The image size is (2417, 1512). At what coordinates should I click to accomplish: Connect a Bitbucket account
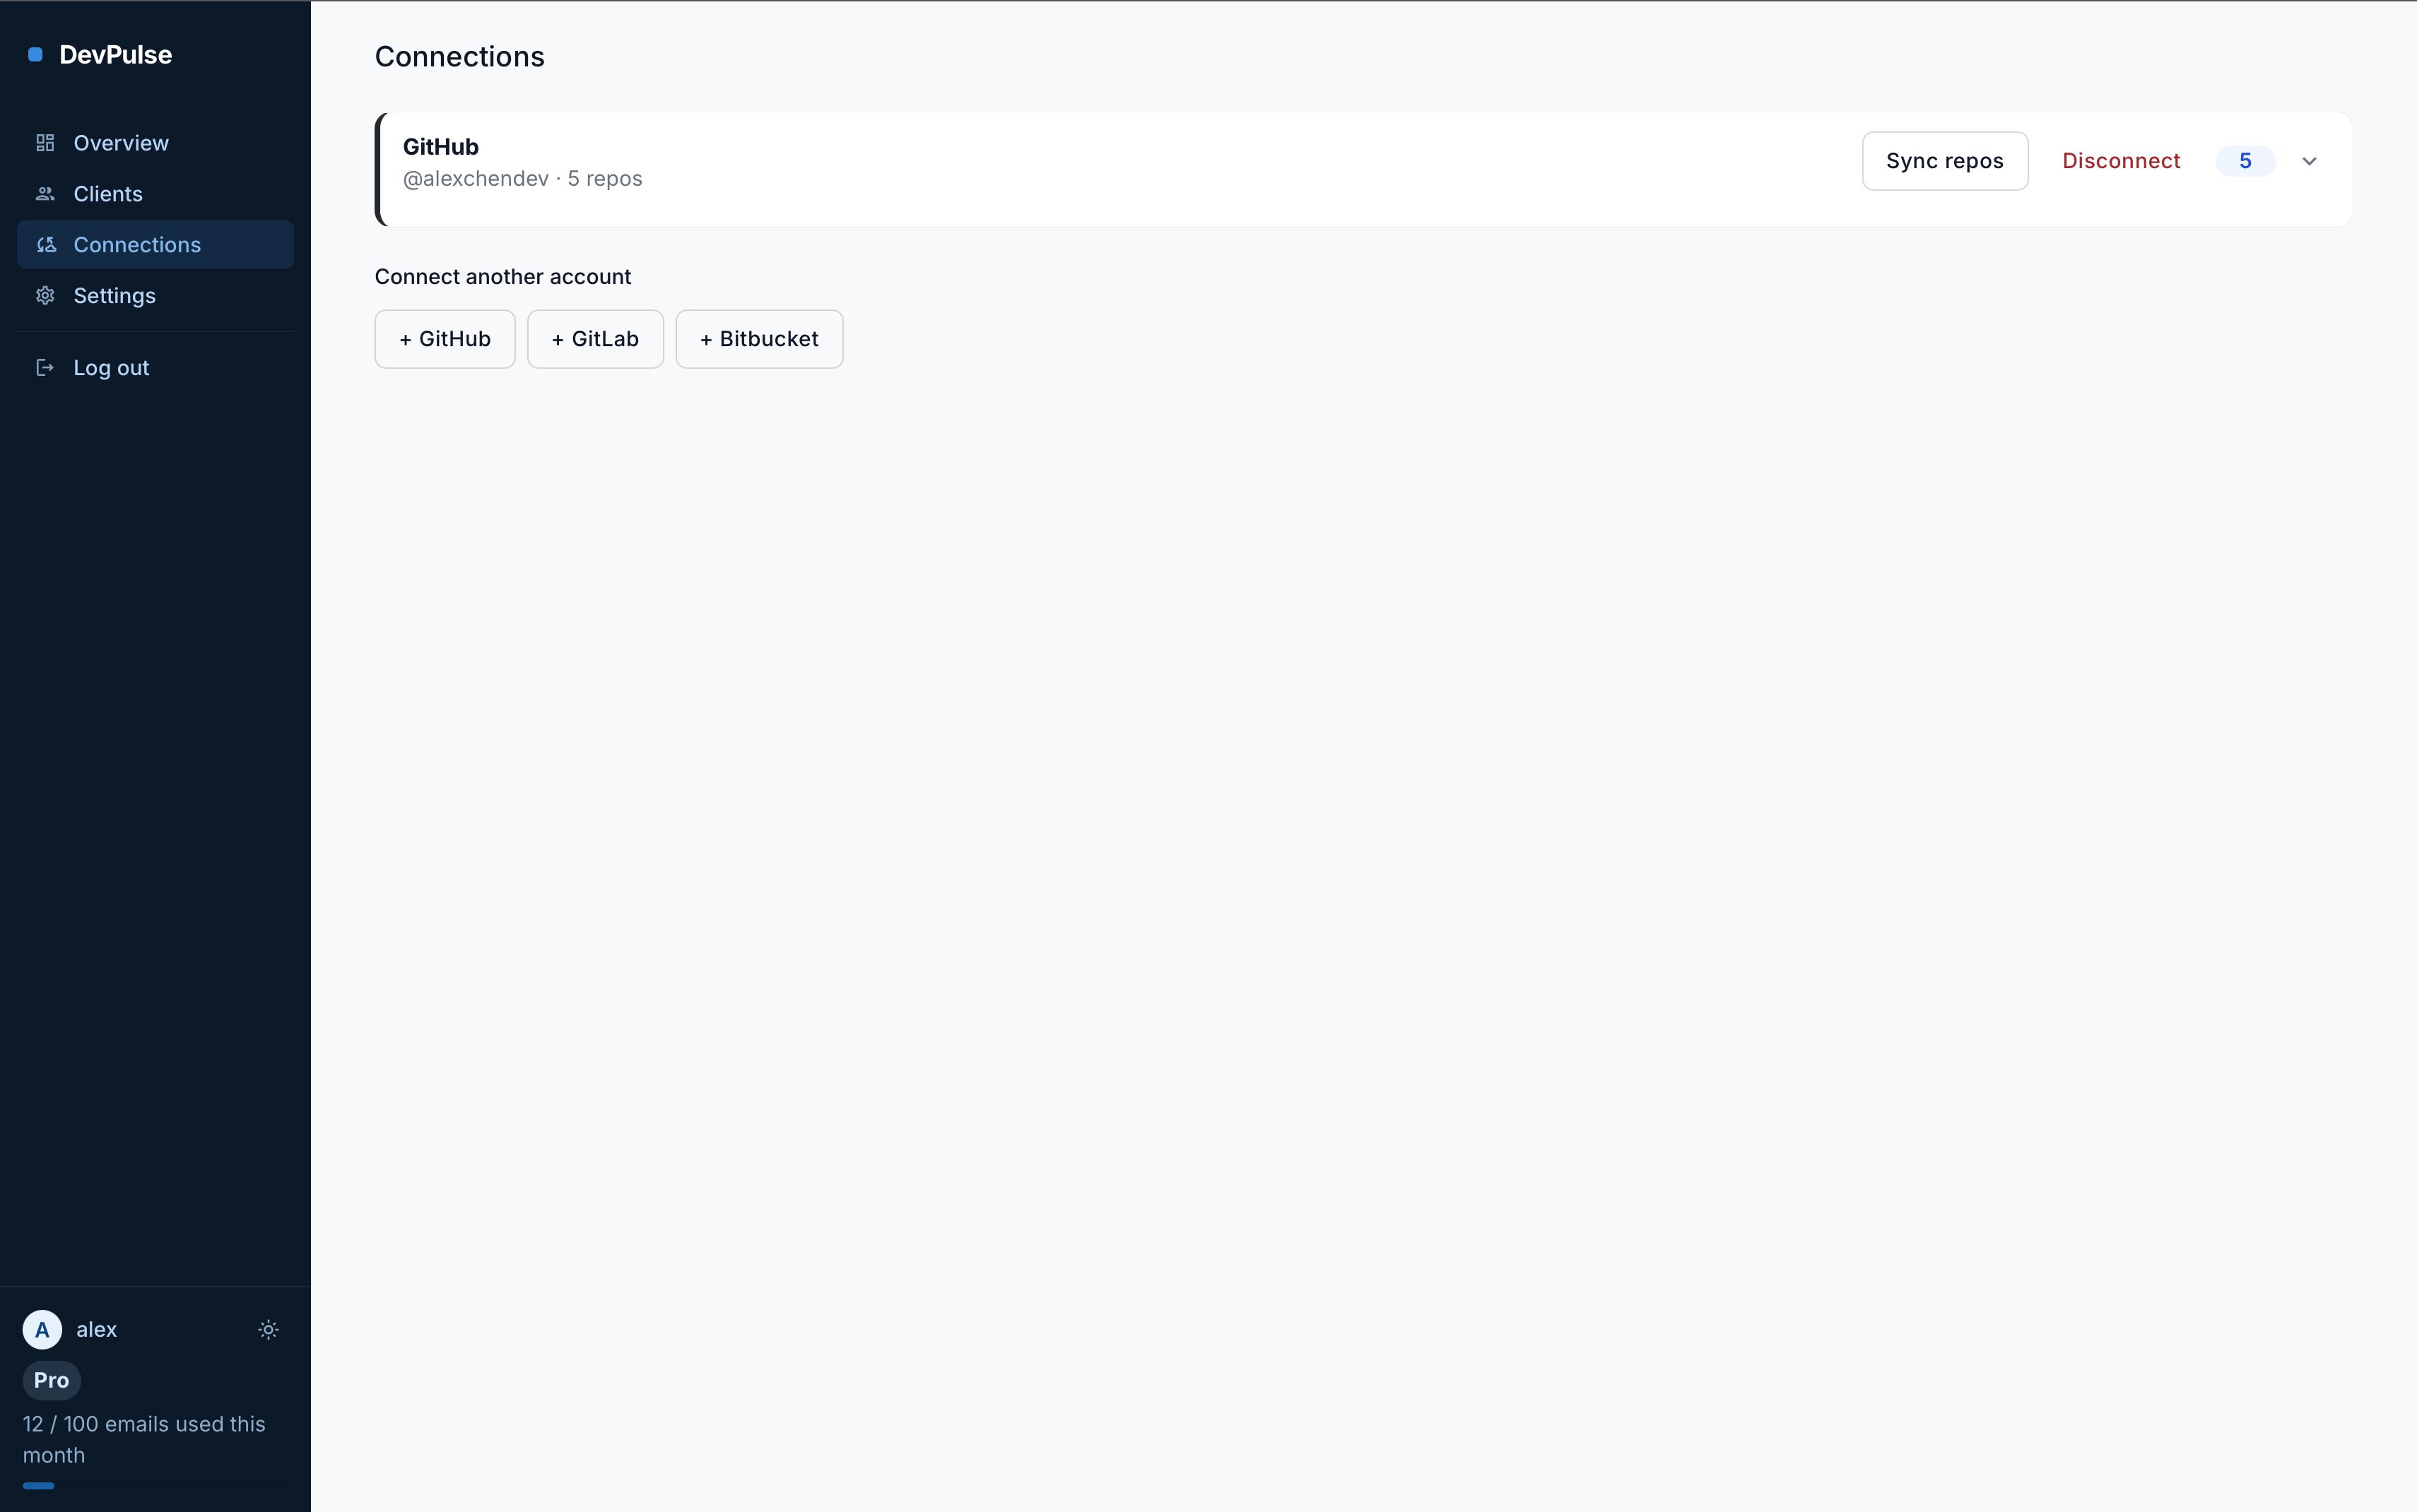click(x=759, y=339)
